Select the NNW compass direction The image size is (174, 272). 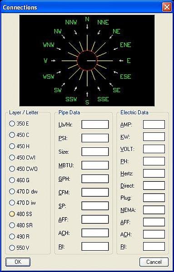tap(71, 22)
